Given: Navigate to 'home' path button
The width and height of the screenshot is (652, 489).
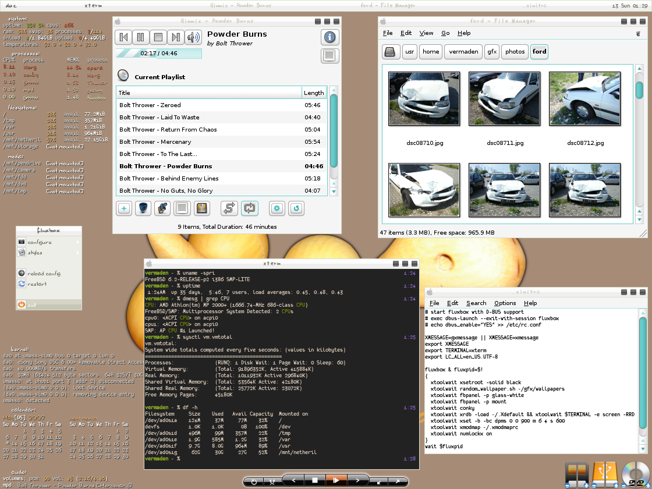Looking at the screenshot, I should click(x=431, y=52).
